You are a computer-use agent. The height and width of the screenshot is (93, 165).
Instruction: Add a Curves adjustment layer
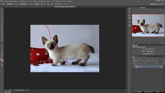[x=148, y=49]
